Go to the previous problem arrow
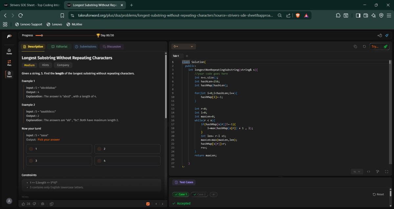This screenshot has width=394, height=209. coord(157,204)
